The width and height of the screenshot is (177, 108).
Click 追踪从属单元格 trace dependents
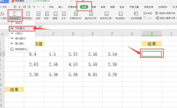click(165, 18)
